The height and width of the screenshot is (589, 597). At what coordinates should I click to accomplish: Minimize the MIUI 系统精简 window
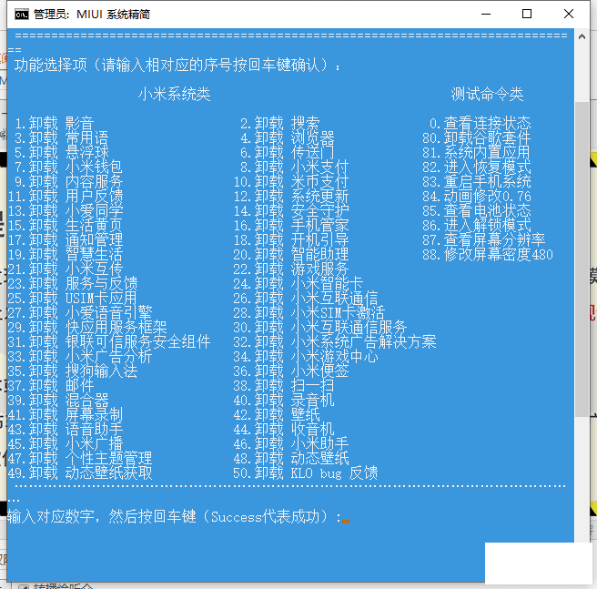pyautogui.click(x=486, y=14)
